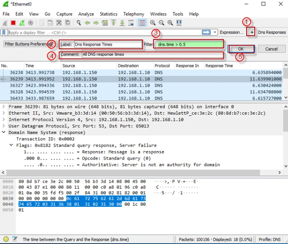
Task: Click the Cancel button
Action: click(x=271, y=49)
